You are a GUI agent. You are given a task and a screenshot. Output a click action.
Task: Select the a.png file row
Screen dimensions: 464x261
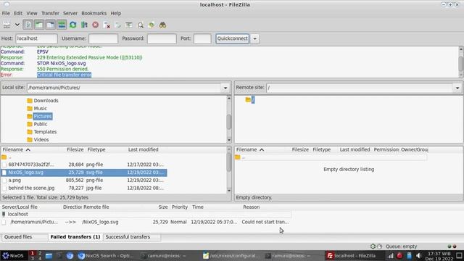click(84, 181)
